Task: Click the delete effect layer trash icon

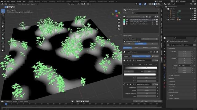Action: (x=157, y=52)
